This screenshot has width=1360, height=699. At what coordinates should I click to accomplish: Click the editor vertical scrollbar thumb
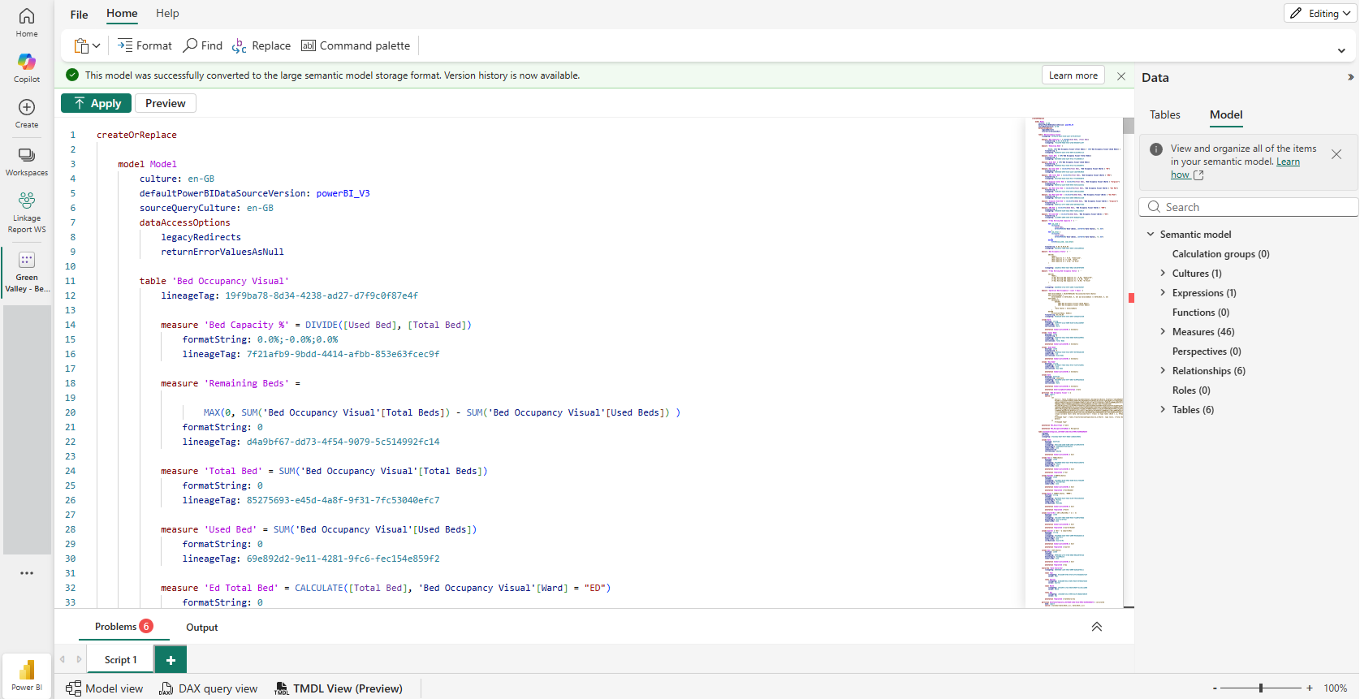tap(1129, 126)
